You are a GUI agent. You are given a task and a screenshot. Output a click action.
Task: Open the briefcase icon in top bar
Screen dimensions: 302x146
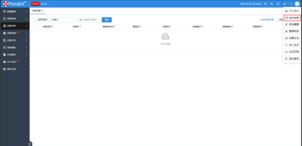click(265, 4)
